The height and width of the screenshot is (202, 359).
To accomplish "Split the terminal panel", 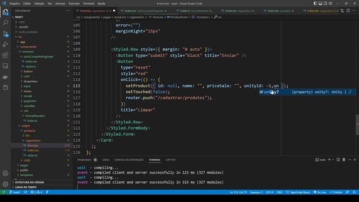I will pos(338,159).
